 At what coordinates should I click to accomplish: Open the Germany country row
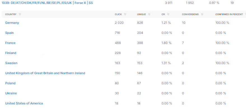click(12, 23)
